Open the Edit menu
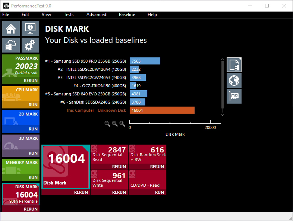Screen dimensions: 293x221 (x=25, y=15)
